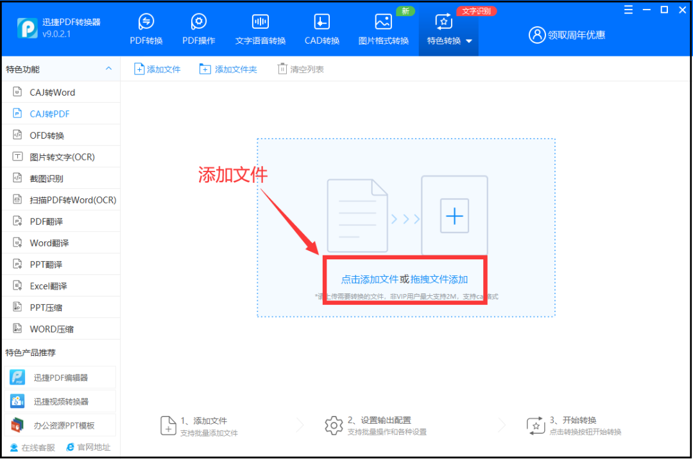Click the large plus icon in drop zone
Viewport: 693px width, 459px height.
tap(454, 216)
